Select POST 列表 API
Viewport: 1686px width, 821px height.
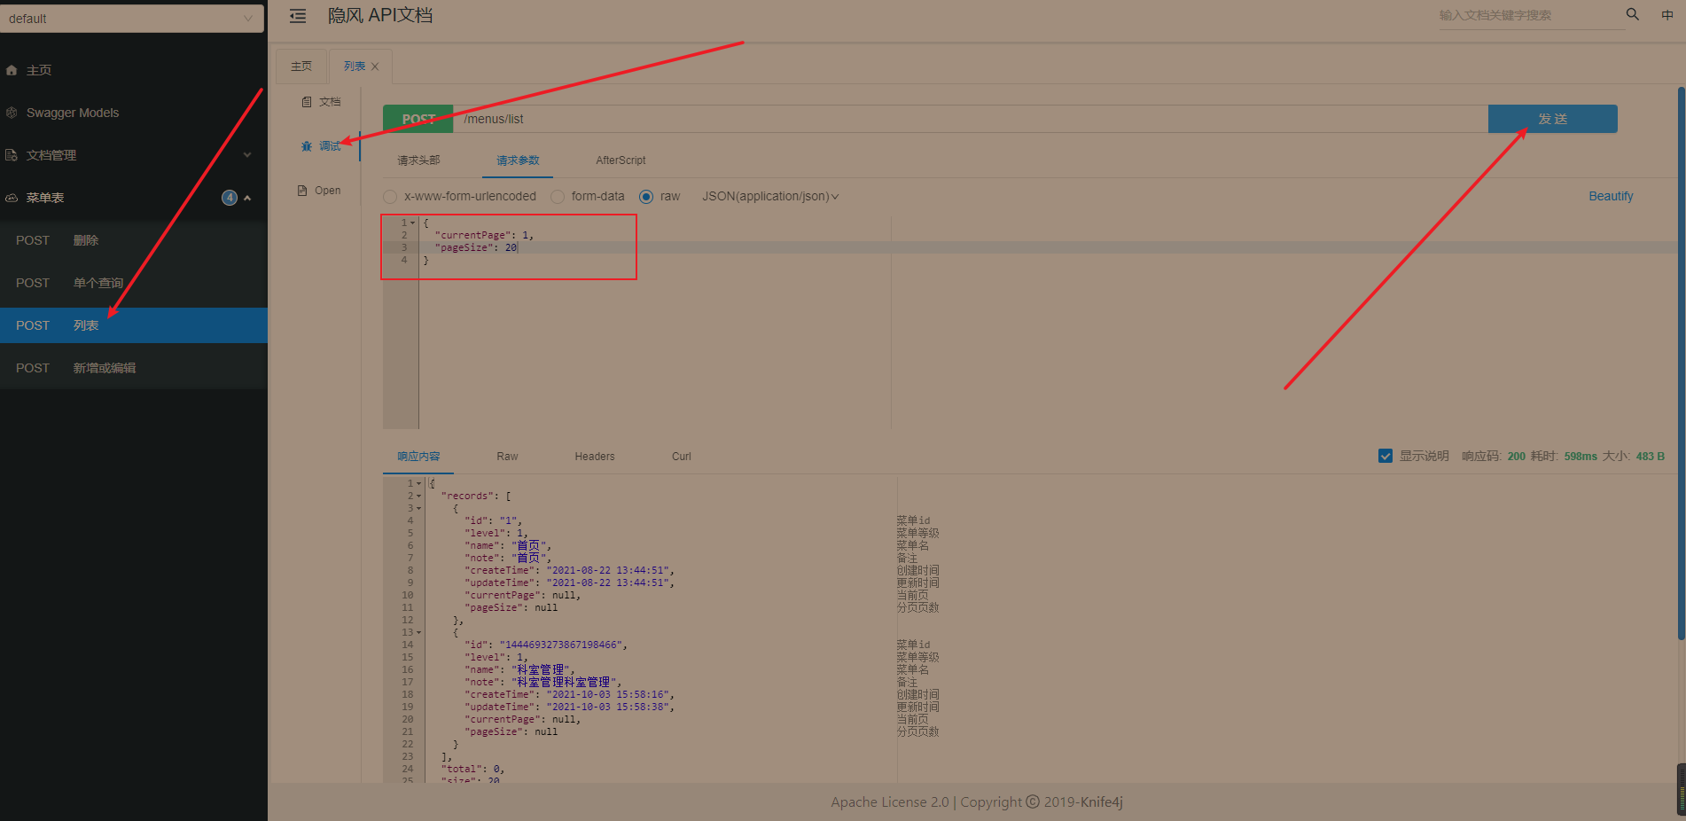tap(134, 325)
